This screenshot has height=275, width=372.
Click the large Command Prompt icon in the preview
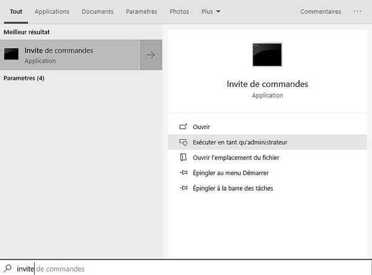tap(267, 55)
